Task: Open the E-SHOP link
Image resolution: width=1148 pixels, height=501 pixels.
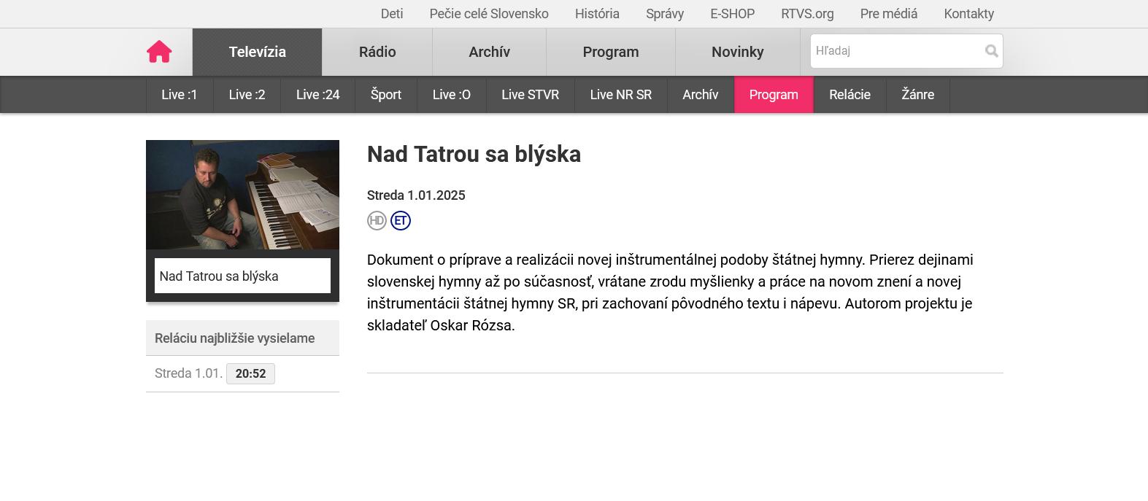Action: (x=732, y=14)
